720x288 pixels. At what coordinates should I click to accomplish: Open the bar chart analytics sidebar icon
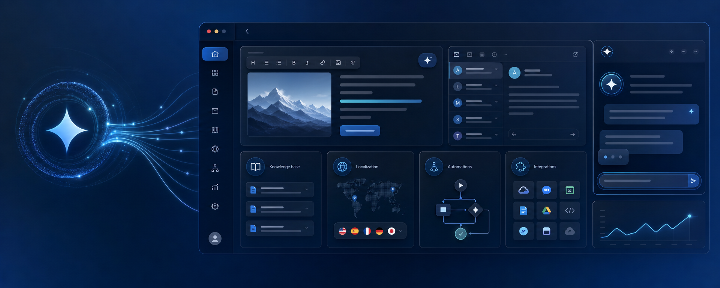pos(215,187)
